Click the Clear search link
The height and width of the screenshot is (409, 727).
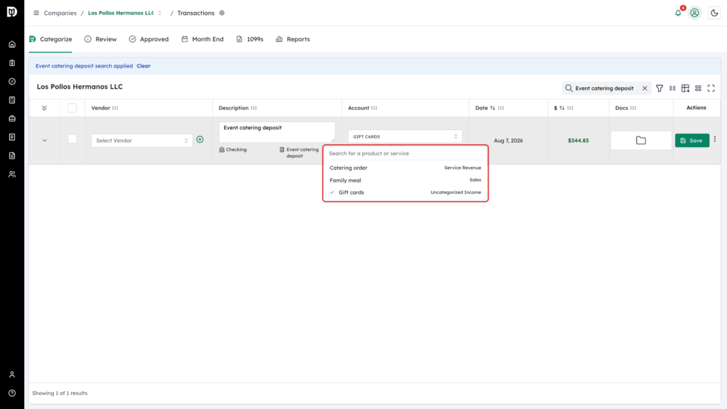click(143, 66)
